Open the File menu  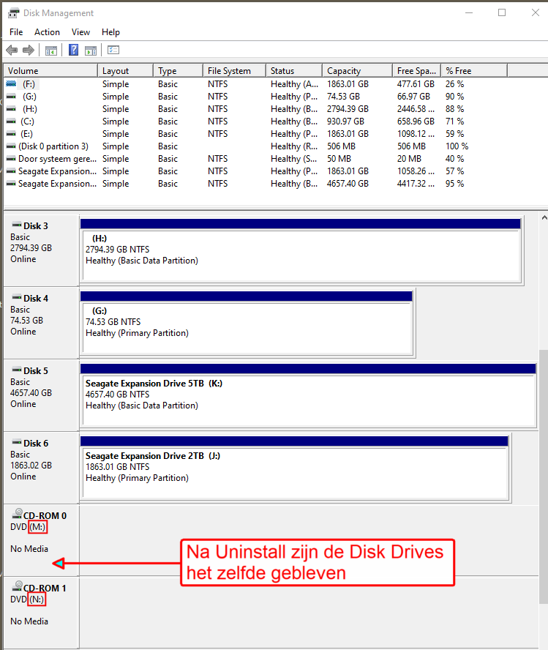click(x=16, y=32)
